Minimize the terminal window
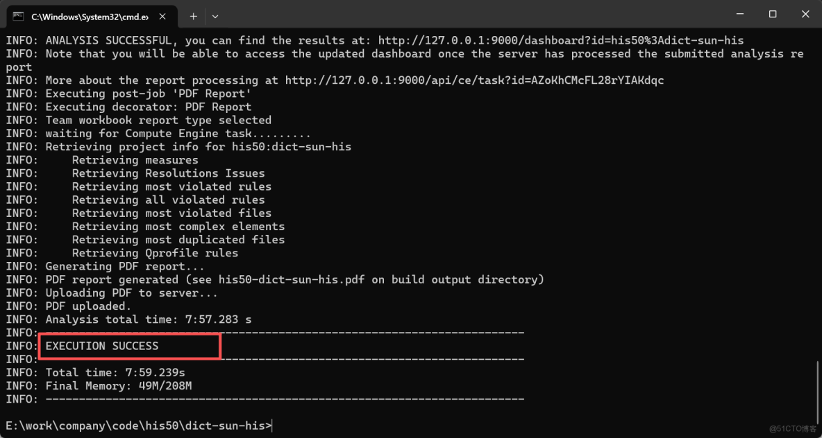This screenshot has height=438, width=822. (739, 14)
